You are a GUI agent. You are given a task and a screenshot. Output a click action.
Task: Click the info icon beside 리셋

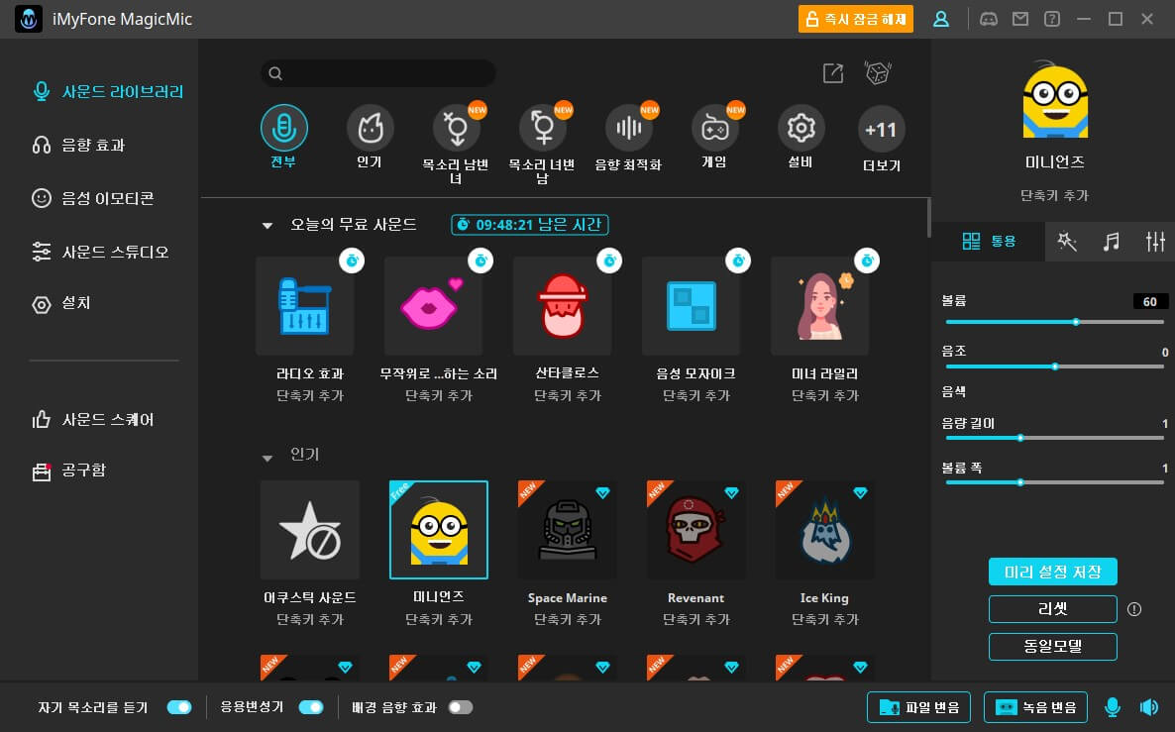pyautogui.click(x=1134, y=609)
